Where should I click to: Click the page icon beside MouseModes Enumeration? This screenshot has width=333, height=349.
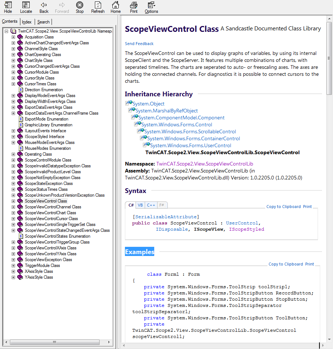point(21,148)
